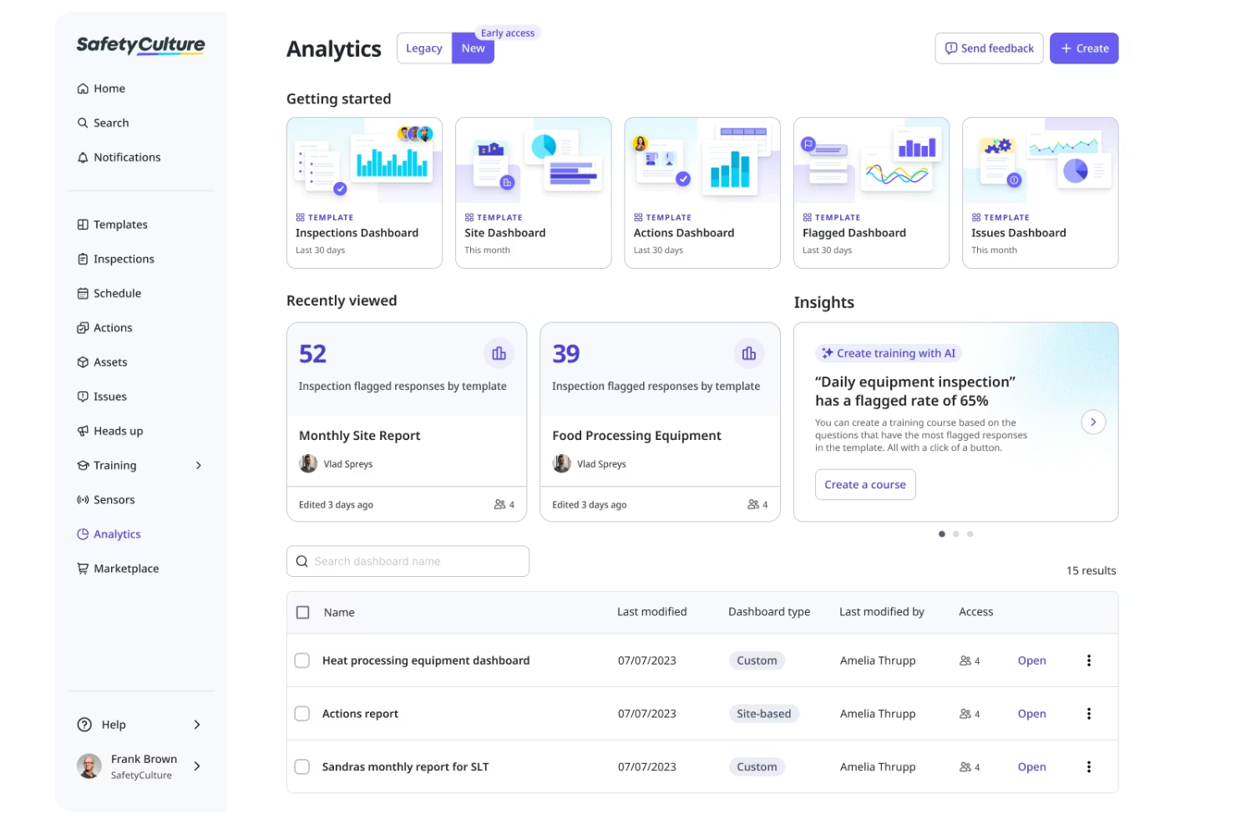
Task: Open the Actions Dashboard template card
Action: coord(702,193)
